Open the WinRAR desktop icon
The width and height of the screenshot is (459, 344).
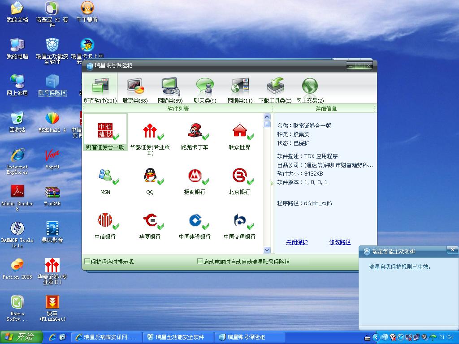[x=52, y=196]
